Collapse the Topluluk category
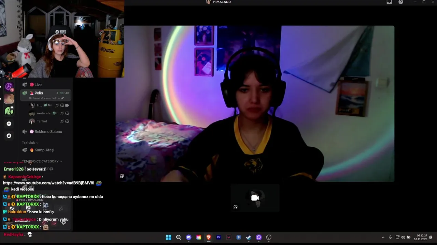The image size is (437, 245). (x=30, y=143)
